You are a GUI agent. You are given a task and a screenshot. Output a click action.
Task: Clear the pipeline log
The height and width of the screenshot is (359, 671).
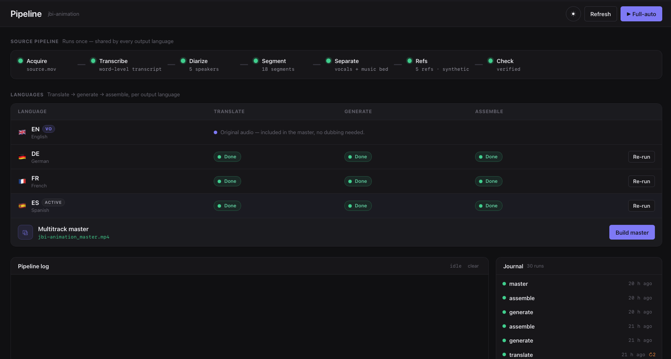(473, 266)
